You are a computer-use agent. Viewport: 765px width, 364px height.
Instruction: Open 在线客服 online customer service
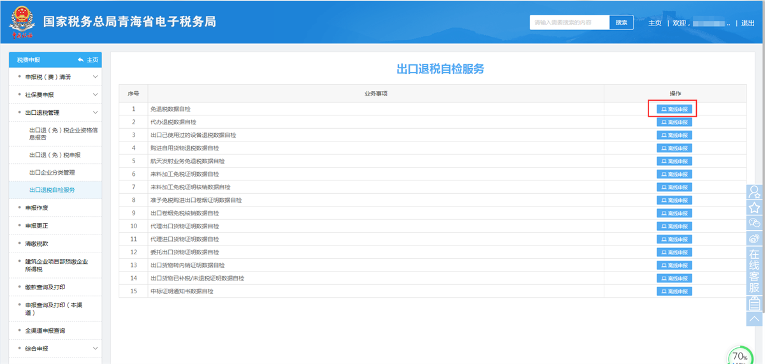tap(755, 270)
